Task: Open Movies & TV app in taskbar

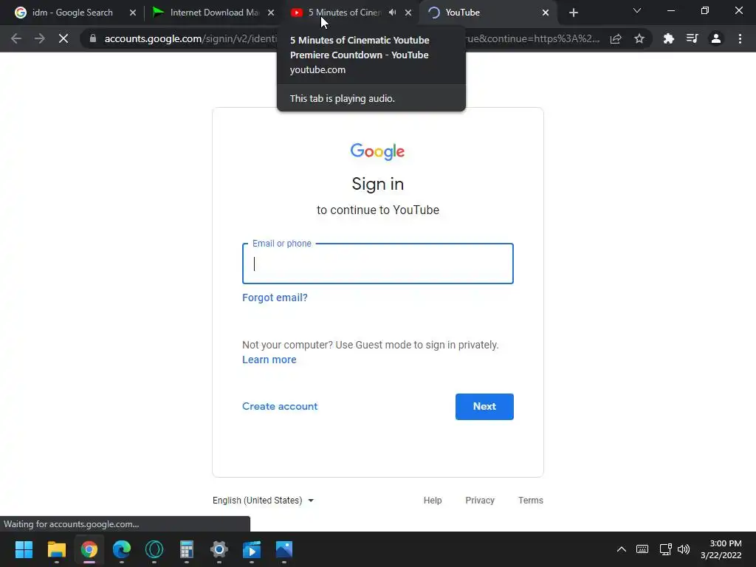Action: click(x=252, y=549)
